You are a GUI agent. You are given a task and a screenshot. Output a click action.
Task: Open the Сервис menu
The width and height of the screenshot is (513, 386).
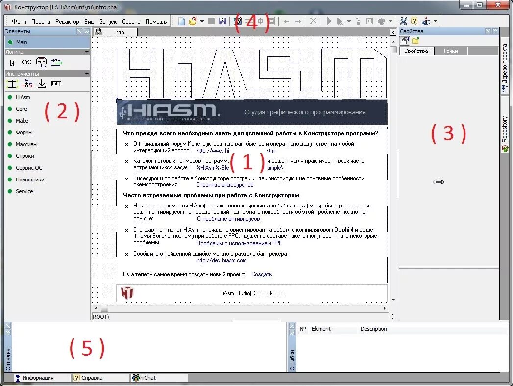click(131, 22)
